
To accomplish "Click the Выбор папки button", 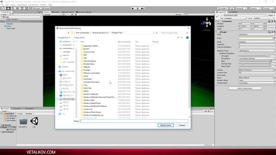I will click(166, 125).
